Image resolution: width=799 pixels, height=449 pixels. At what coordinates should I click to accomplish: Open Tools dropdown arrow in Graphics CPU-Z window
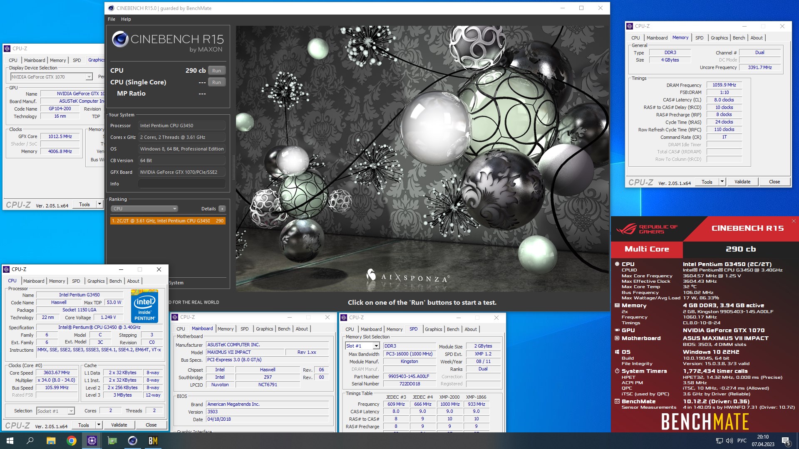point(99,205)
